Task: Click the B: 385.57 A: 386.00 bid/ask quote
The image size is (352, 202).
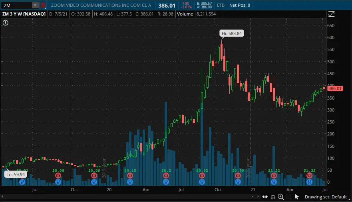Action: [204, 5]
